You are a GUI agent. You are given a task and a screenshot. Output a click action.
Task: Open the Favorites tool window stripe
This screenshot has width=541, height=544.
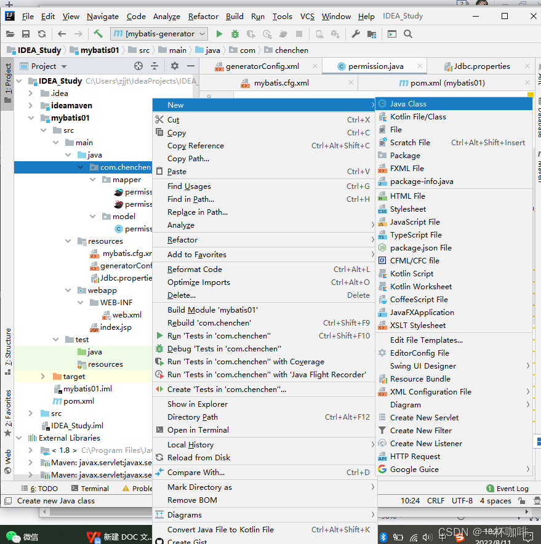[7, 413]
